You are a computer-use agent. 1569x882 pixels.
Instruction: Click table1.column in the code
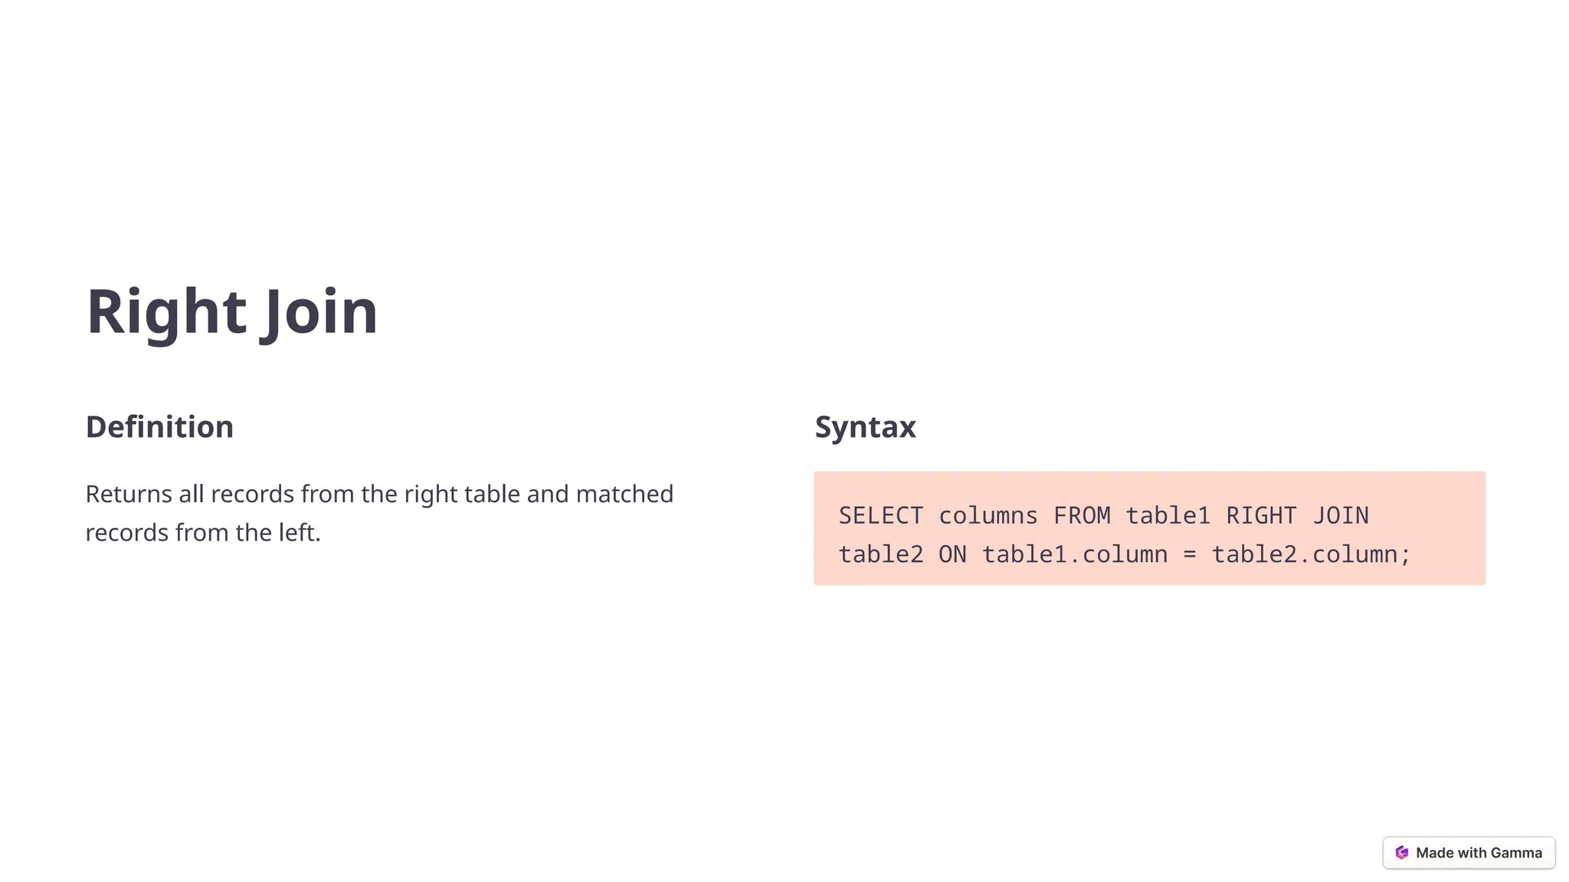coord(1075,554)
